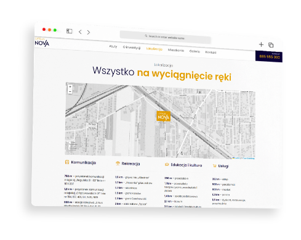Image resolution: width=301 pixels, height=240 pixels.
Task: Zoom in on the map
Action: click(70, 87)
